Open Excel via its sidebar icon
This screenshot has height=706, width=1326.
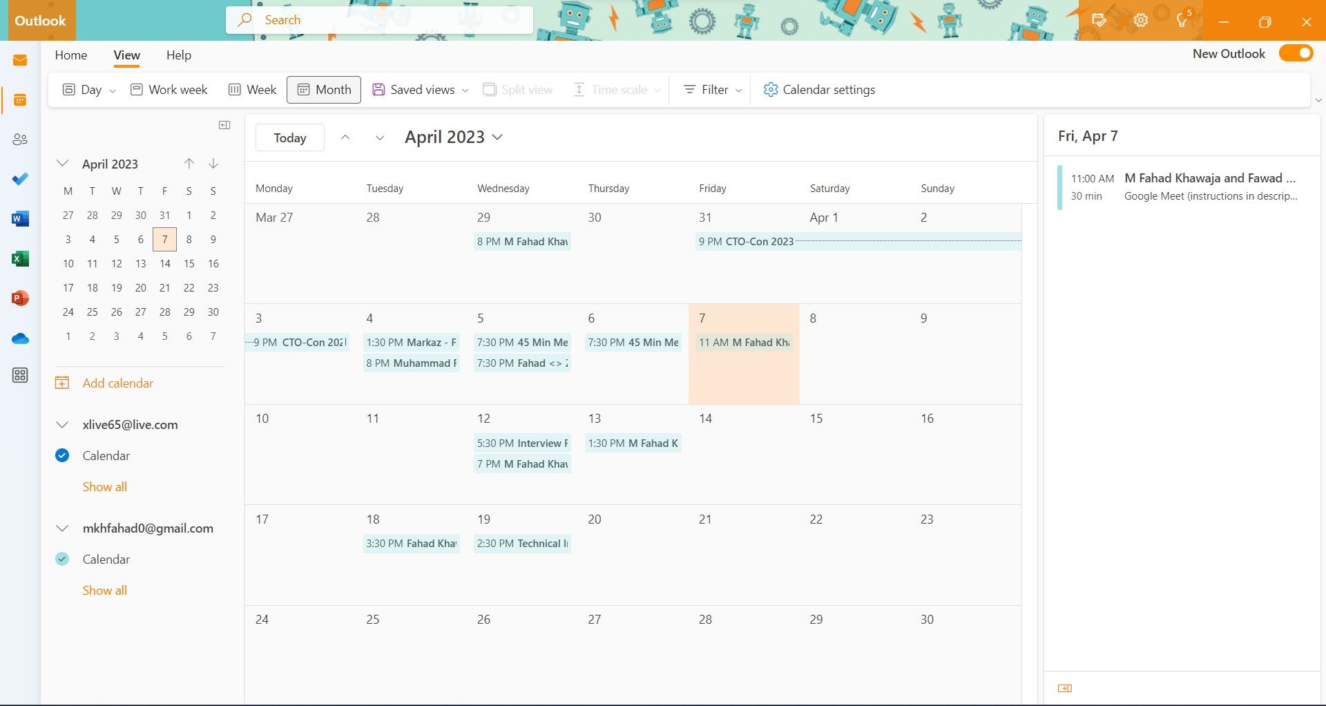pyautogui.click(x=20, y=258)
